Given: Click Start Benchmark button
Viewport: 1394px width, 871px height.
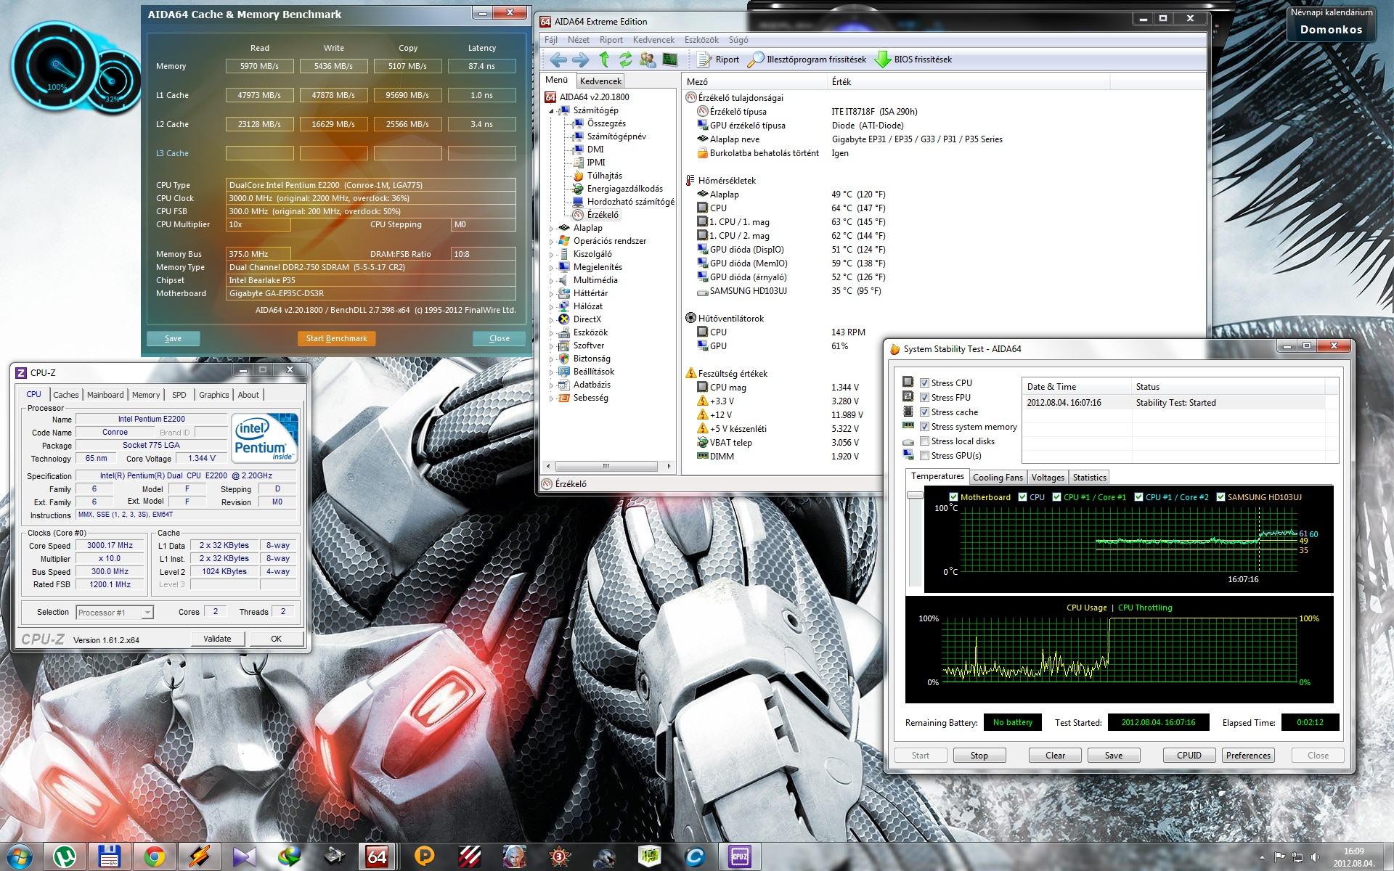Looking at the screenshot, I should pyautogui.click(x=336, y=338).
